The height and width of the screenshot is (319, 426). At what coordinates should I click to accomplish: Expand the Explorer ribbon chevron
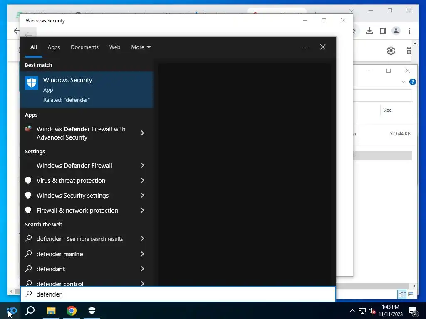tap(404, 82)
